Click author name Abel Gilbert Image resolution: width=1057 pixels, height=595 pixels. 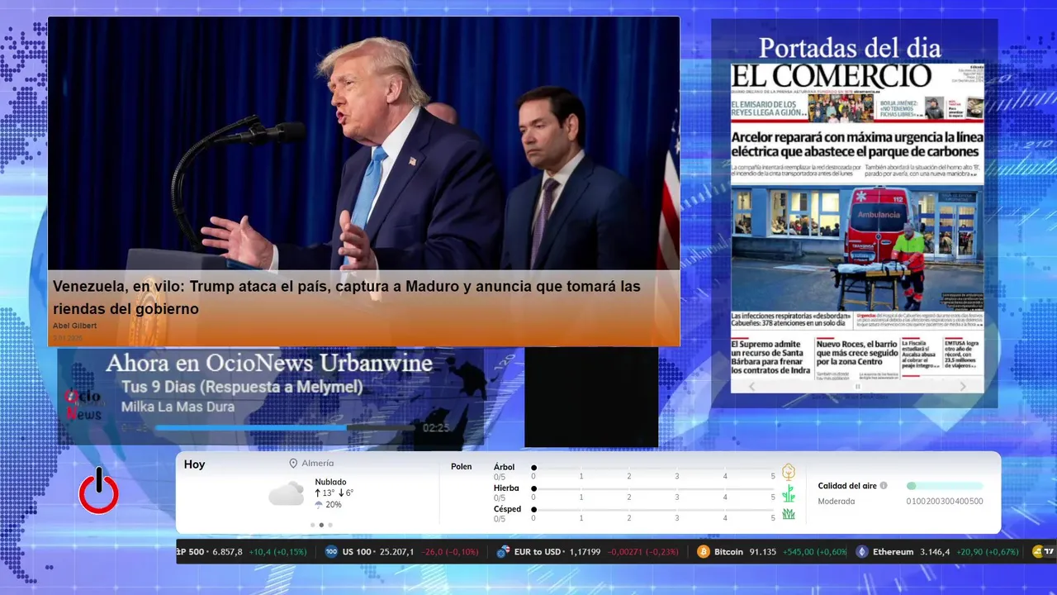[74, 326]
